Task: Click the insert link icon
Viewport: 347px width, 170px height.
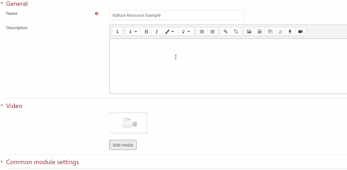Action: (x=225, y=32)
